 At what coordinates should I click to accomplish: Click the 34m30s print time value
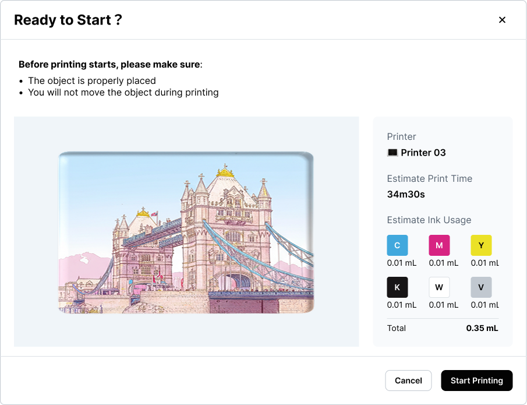pos(406,195)
